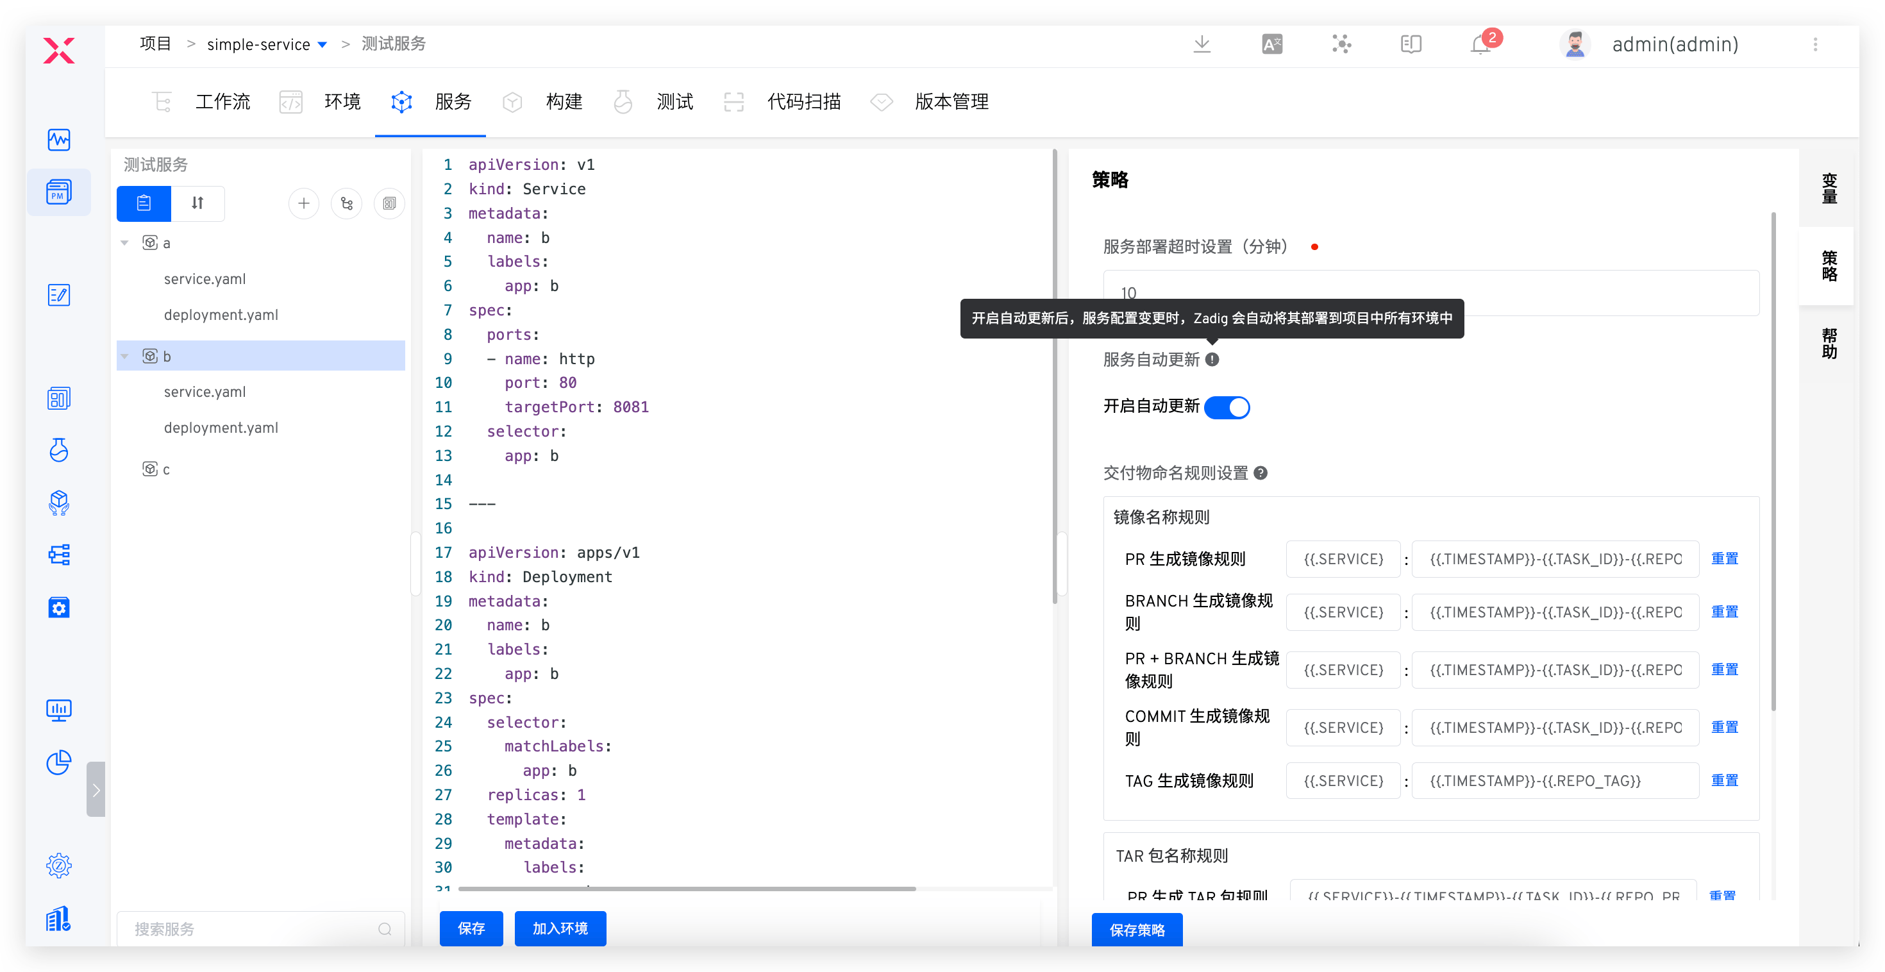
Task: Open the gear-box settings sidebar icon
Action: (x=58, y=608)
